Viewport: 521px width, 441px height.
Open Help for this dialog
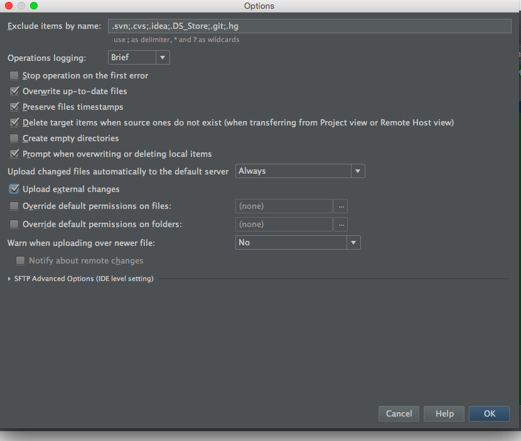tap(444, 413)
